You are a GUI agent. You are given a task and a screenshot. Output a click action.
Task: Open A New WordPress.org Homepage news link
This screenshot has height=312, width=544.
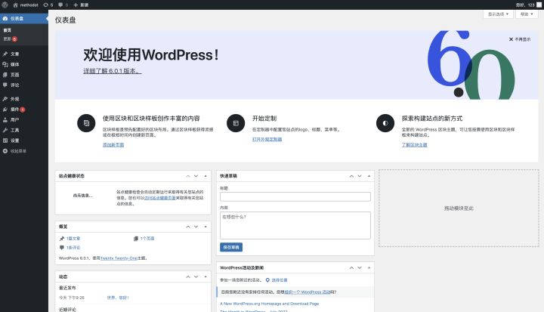click(x=270, y=304)
